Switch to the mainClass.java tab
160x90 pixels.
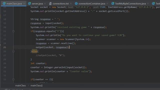click(14, 4)
